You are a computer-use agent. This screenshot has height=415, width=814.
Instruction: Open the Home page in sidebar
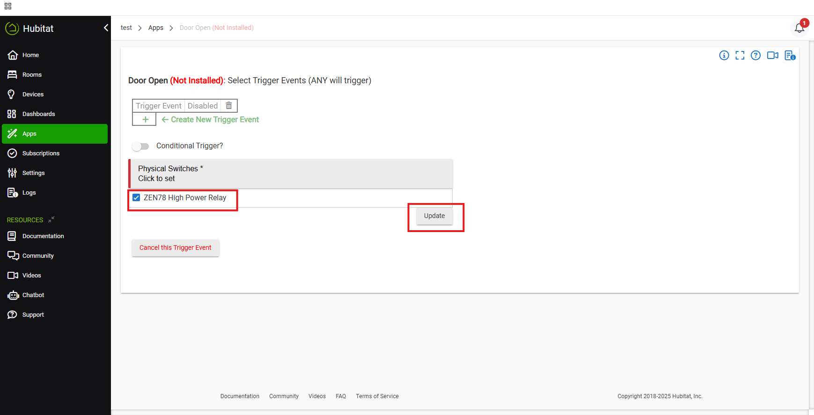coord(55,55)
